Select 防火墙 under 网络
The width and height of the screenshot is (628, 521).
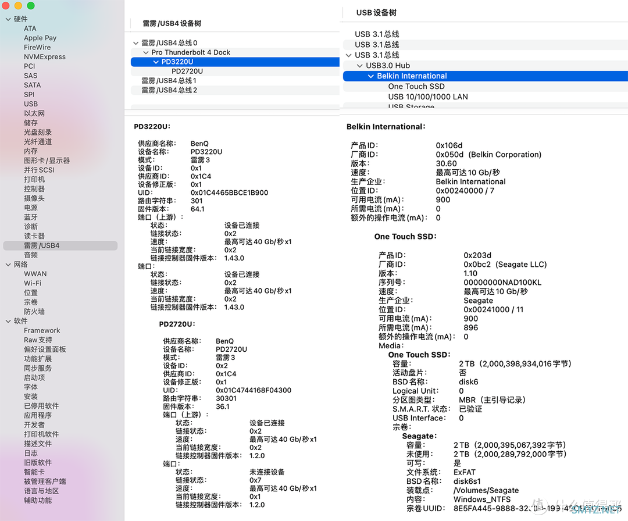coord(34,312)
